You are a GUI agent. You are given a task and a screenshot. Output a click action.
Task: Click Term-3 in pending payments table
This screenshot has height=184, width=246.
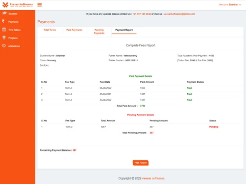[69, 127]
